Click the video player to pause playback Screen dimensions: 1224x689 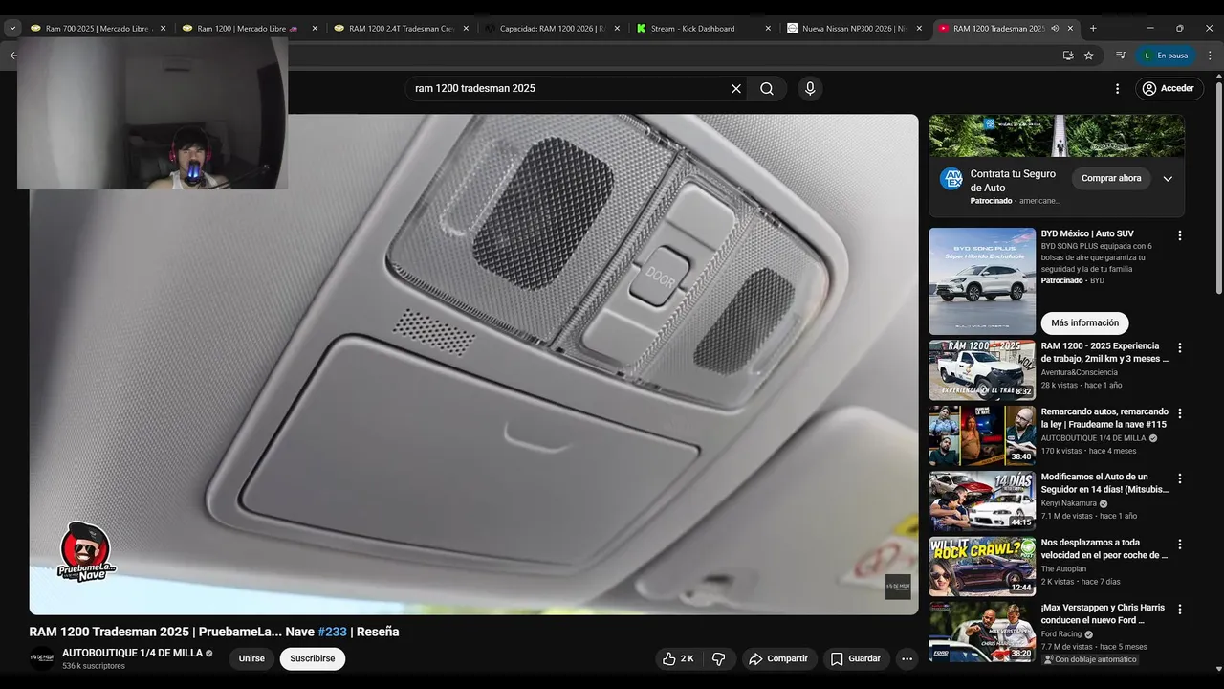coord(473,364)
